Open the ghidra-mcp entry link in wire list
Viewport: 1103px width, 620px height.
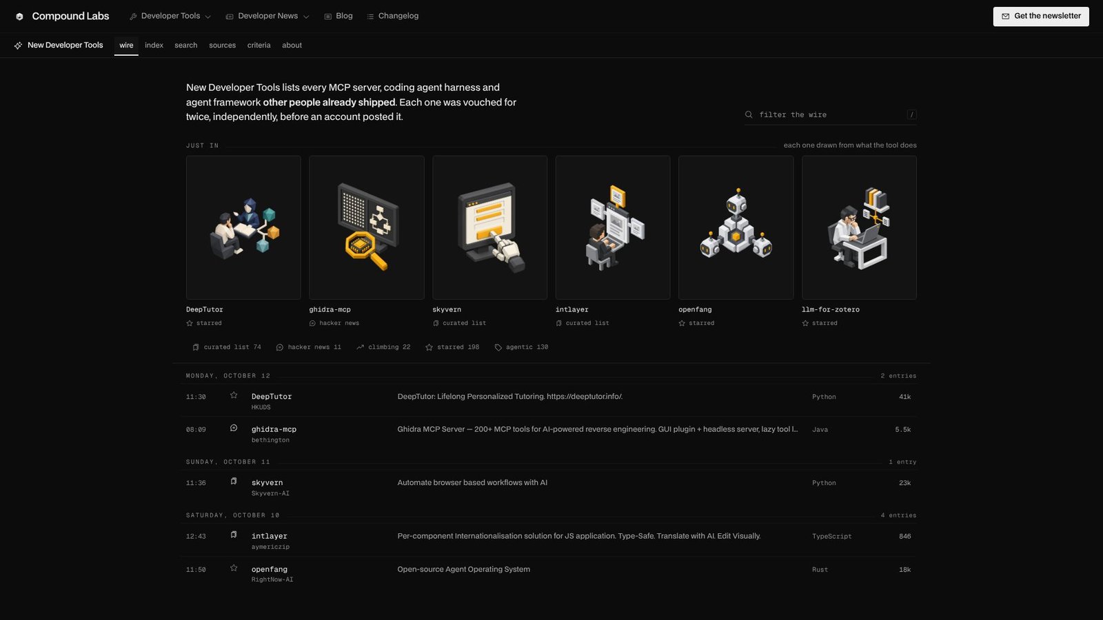274,429
